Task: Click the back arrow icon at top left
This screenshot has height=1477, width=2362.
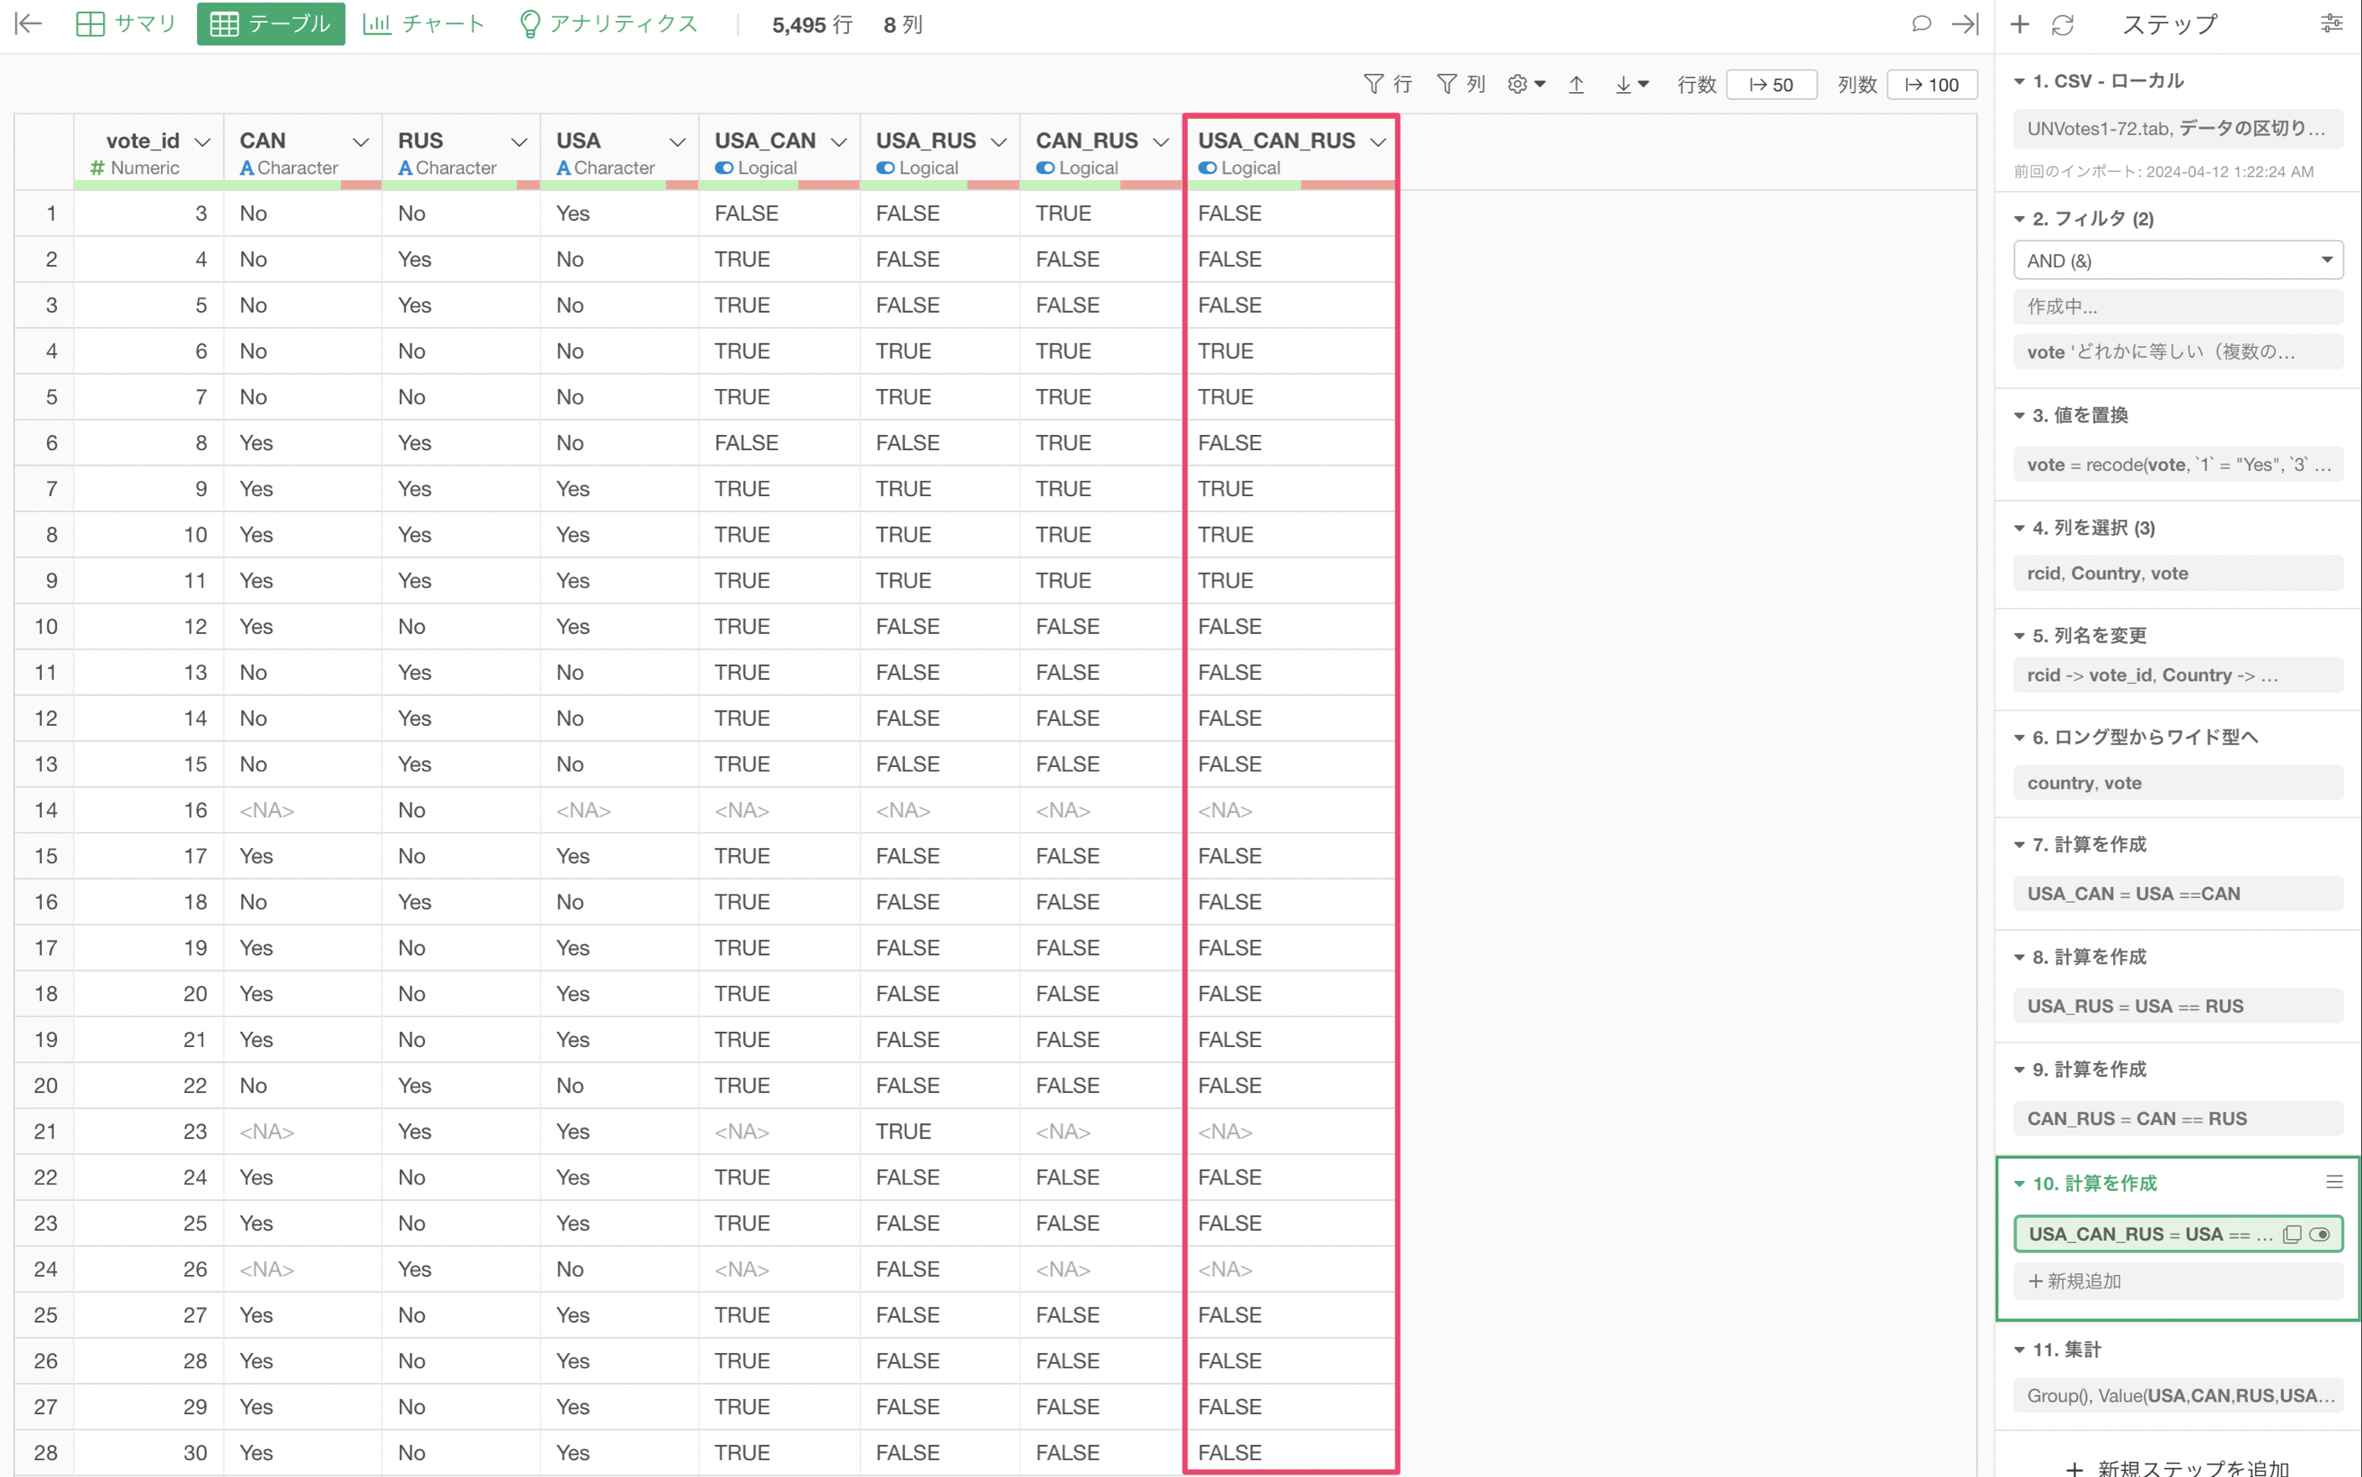Action: tap(29, 23)
